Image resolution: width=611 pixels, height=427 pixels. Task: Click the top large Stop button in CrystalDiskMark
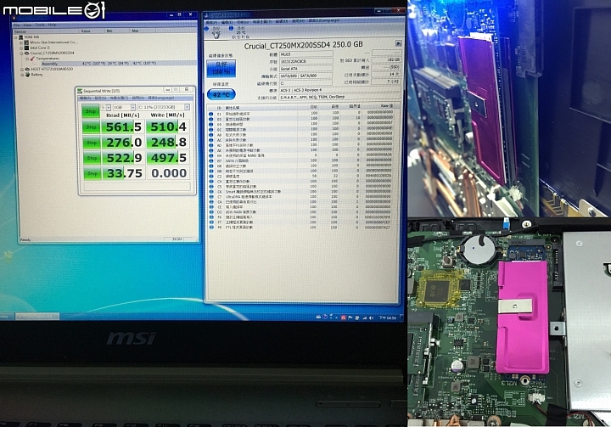(91, 110)
